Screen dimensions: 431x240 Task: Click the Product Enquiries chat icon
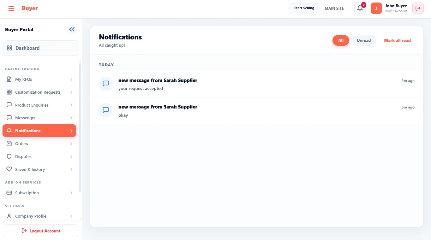(9, 105)
